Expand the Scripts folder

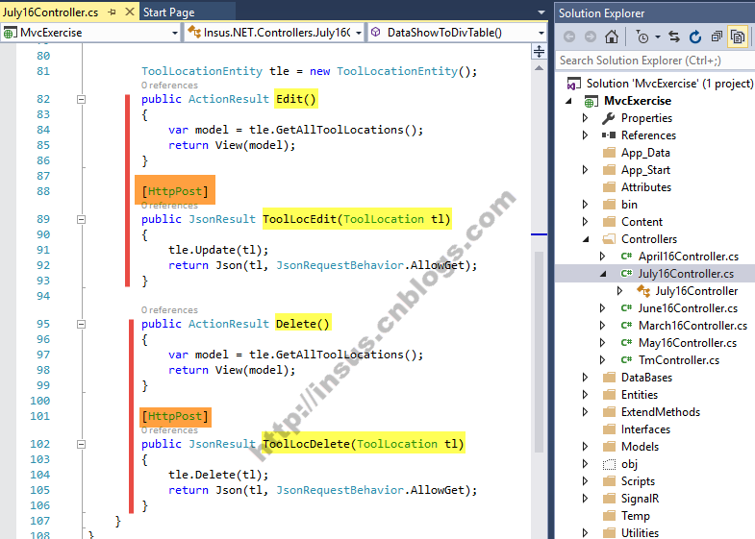click(585, 481)
